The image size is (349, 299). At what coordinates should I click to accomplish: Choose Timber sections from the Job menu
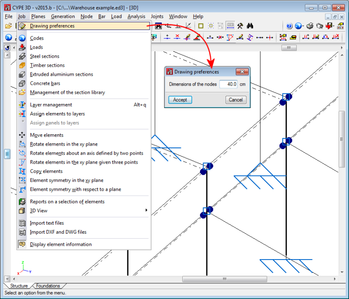(x=47, y=65)
